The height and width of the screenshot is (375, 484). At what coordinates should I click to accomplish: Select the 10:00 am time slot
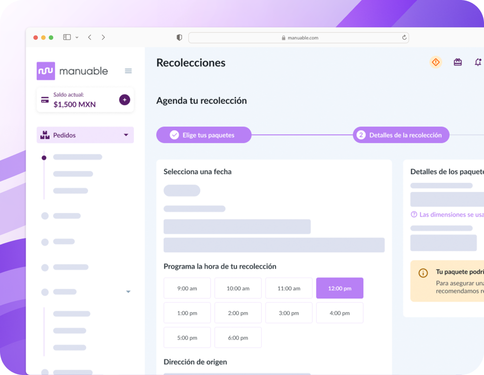click(238, 289)
